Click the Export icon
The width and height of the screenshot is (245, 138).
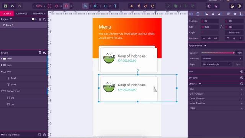232,6
